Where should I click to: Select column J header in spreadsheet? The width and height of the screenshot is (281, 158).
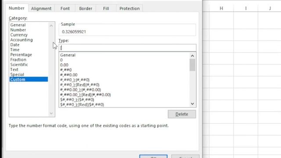point(270,8)
